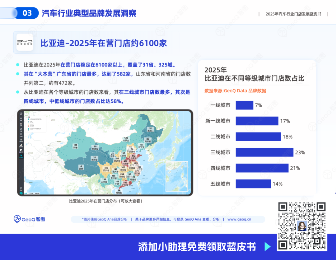This screenshot has width=336, height=260.
Task: Click the magnifier search icon on the map
Action: pyautogui.click(x=26, y=114)
